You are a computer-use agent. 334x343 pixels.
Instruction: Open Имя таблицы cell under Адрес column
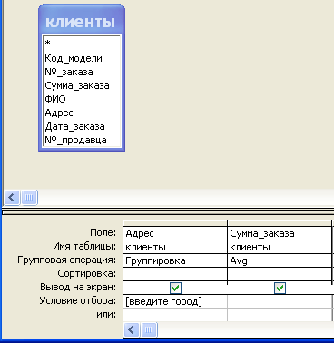point(175,247)
